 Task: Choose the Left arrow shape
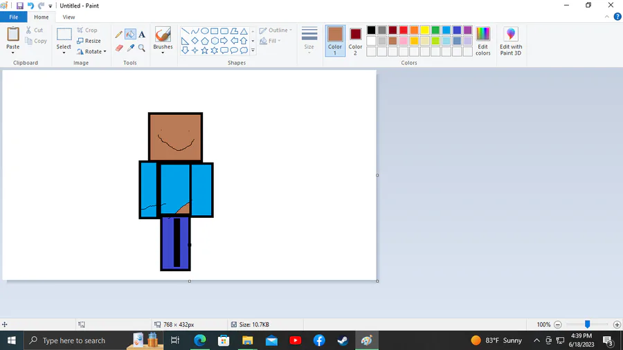pos(234,41)
